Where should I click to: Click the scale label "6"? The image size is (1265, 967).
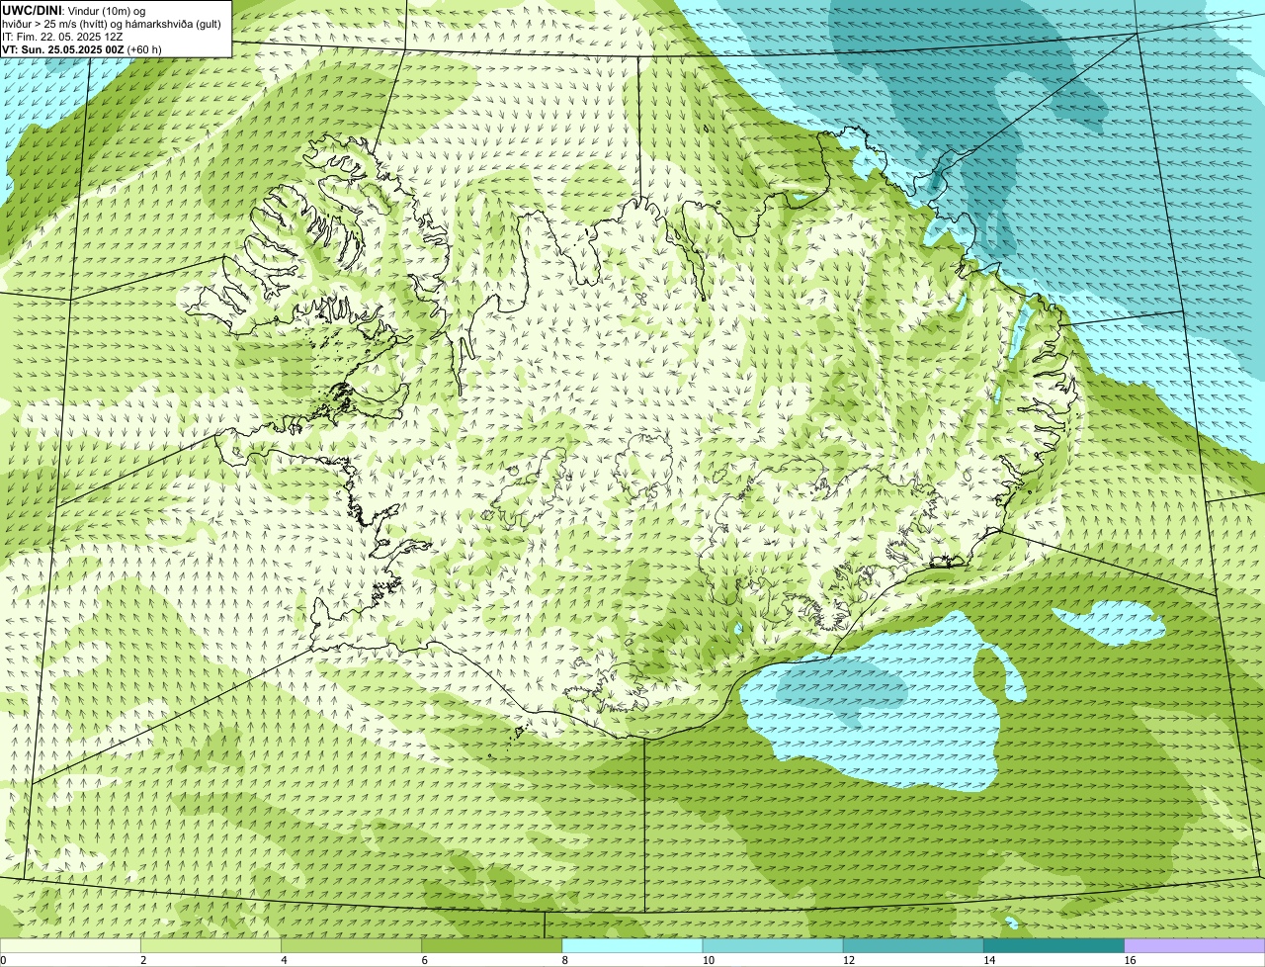point(424,960)
